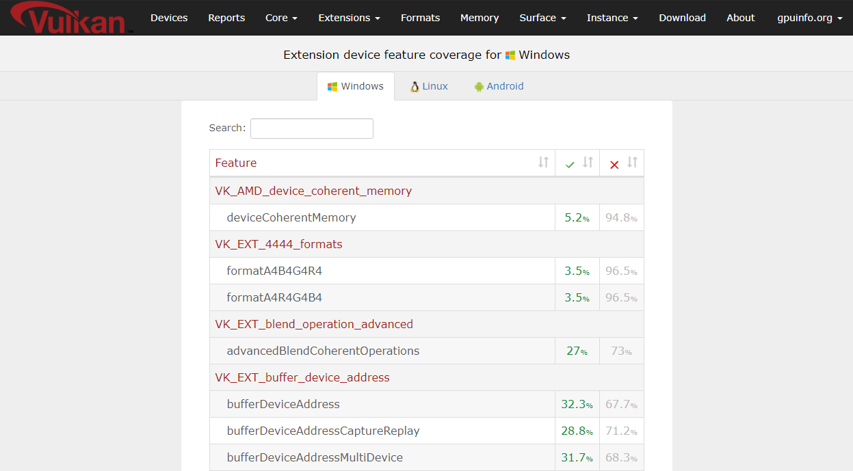Viewport: 853px width, 471px height.
Task: Click 96.5% unsupported for formatA4B4G4R4
Action: (622, 271)
